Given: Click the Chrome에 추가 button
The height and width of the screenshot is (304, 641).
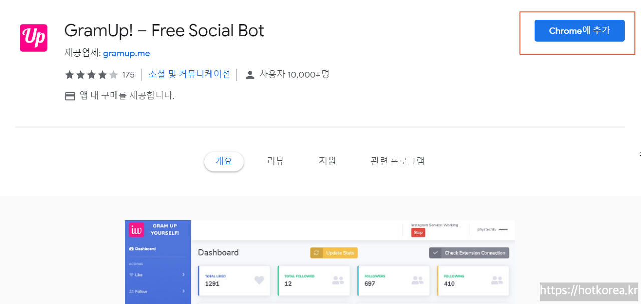Looking at the screenshot, I should pos(579,31).
